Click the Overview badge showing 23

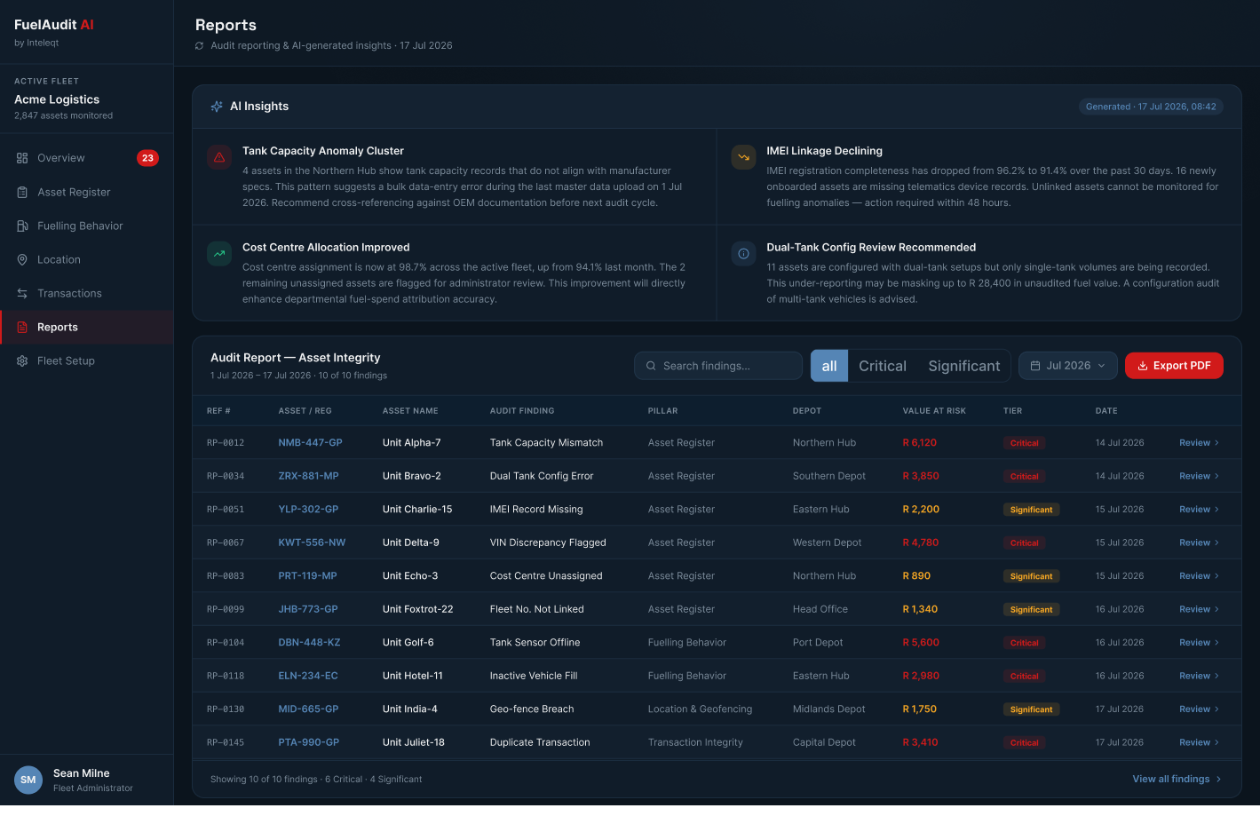coord(147,158)
